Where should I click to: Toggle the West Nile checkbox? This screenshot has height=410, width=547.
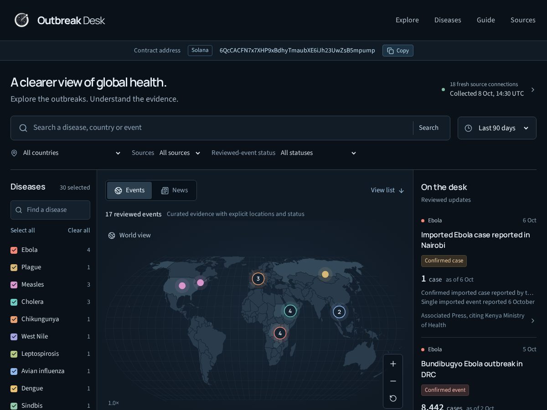coord(14,337)
